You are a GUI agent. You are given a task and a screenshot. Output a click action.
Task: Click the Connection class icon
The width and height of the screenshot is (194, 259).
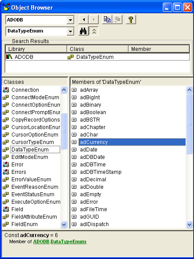point(6,90)
